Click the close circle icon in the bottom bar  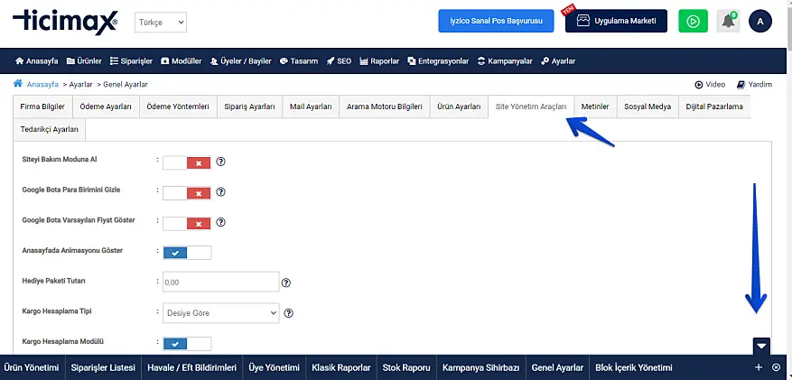coord(777,367)
